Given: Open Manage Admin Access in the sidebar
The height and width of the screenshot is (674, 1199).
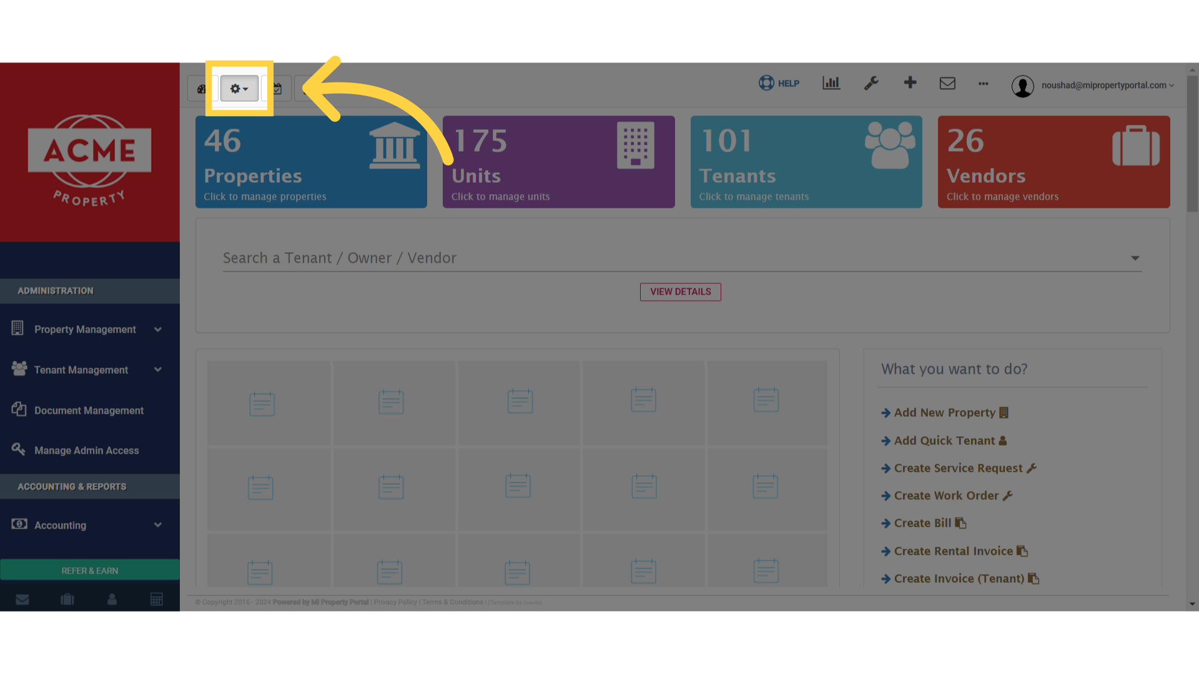Looking at the screenshot, I should [x=90, y=451].
